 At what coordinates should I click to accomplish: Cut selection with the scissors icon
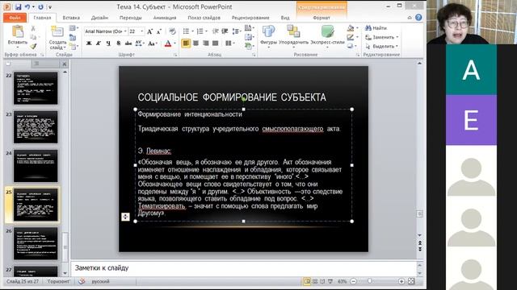coord(33,29)
